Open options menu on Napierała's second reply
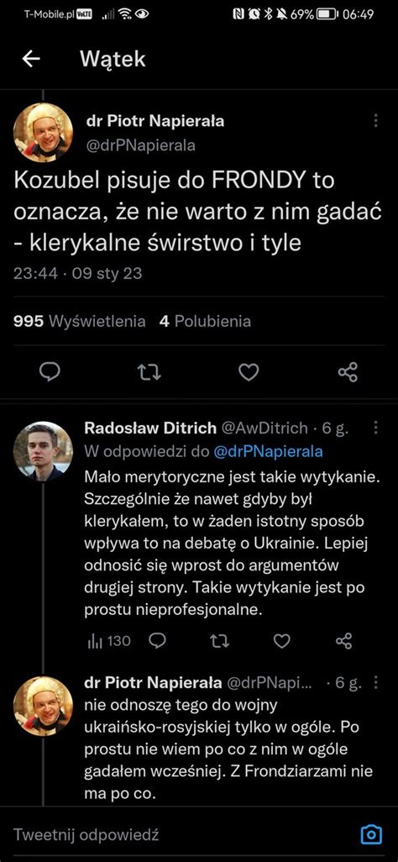This screenshot has height=862, width=398. click(x=376, y=683)
